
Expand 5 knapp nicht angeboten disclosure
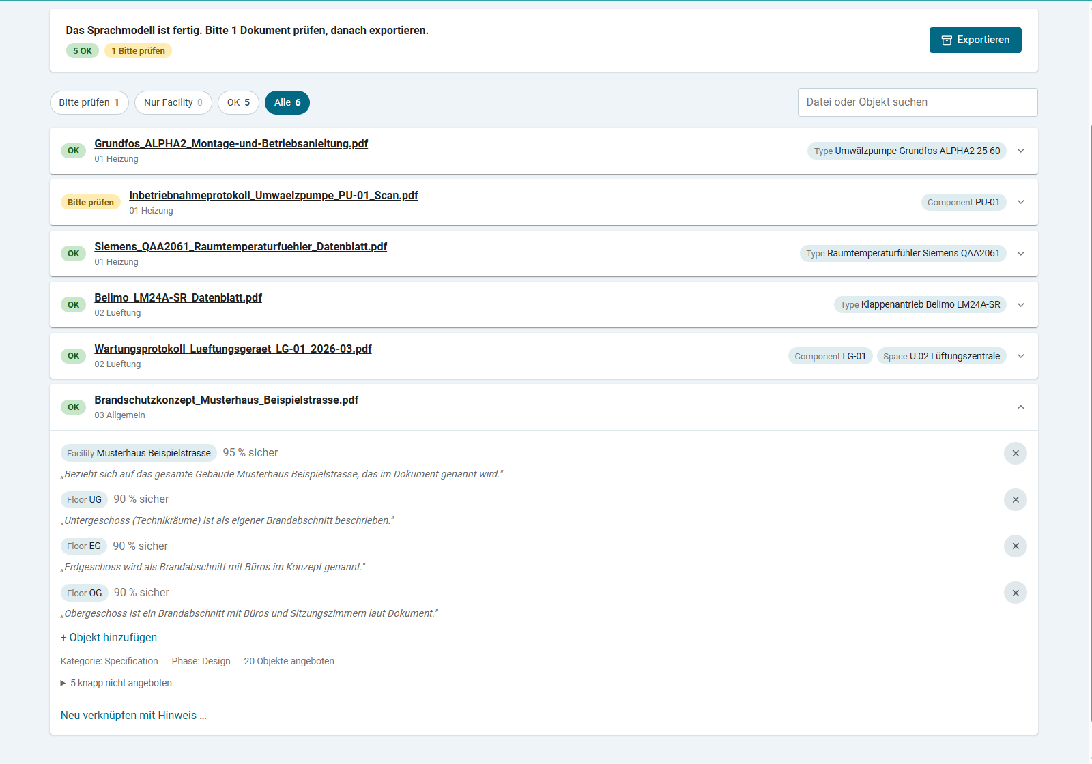(x=116, y=683)
